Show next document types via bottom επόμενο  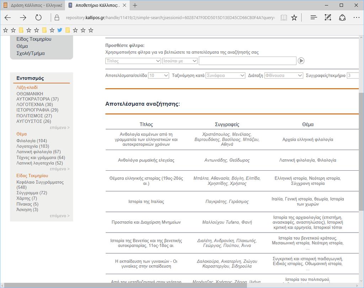(60, 216)
